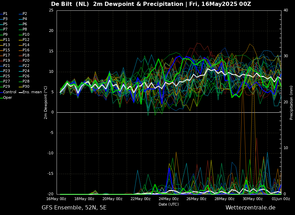The image size is (295, 215).
Task: Click the '26May 00z' date label
Action: [x=197, y=199]
